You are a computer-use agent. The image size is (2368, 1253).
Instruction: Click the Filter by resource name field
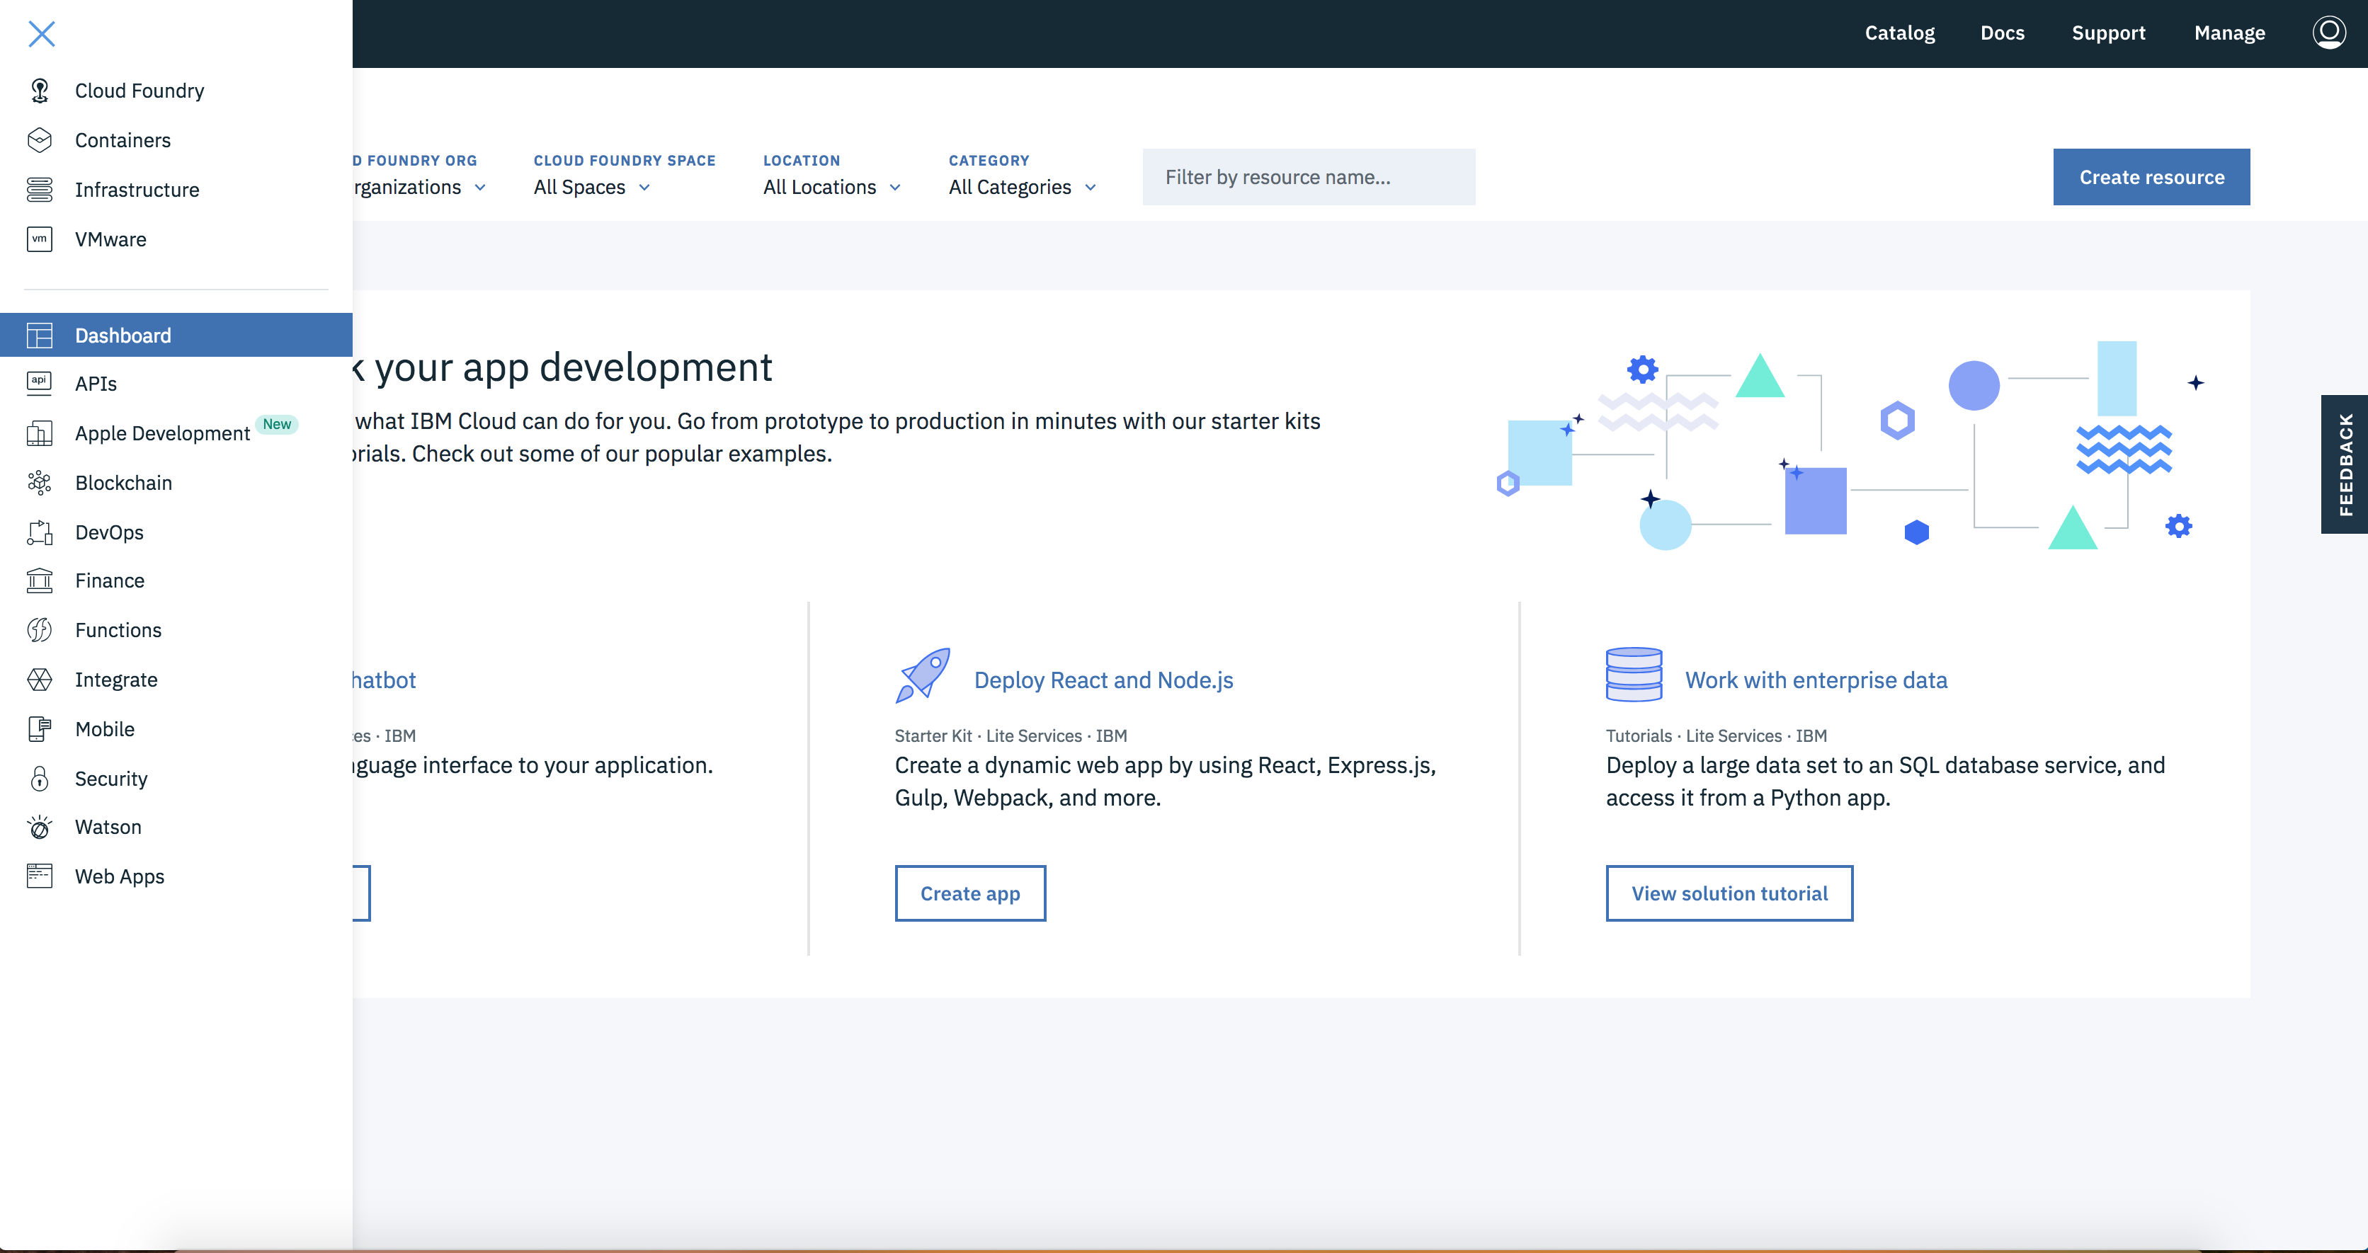click(1308, 176)
